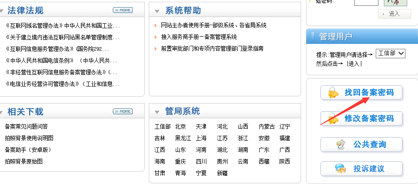Click the 验证码 input field
The image size is (418, 186).
[366, 2]
